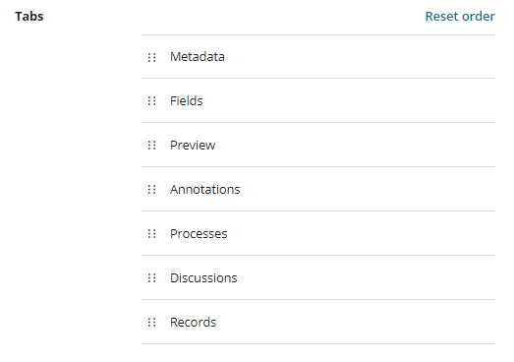Click the Records tab name

[x=193, y=323]
